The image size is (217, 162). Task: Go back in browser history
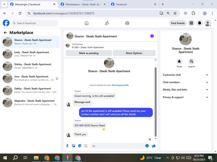[5, 13]
